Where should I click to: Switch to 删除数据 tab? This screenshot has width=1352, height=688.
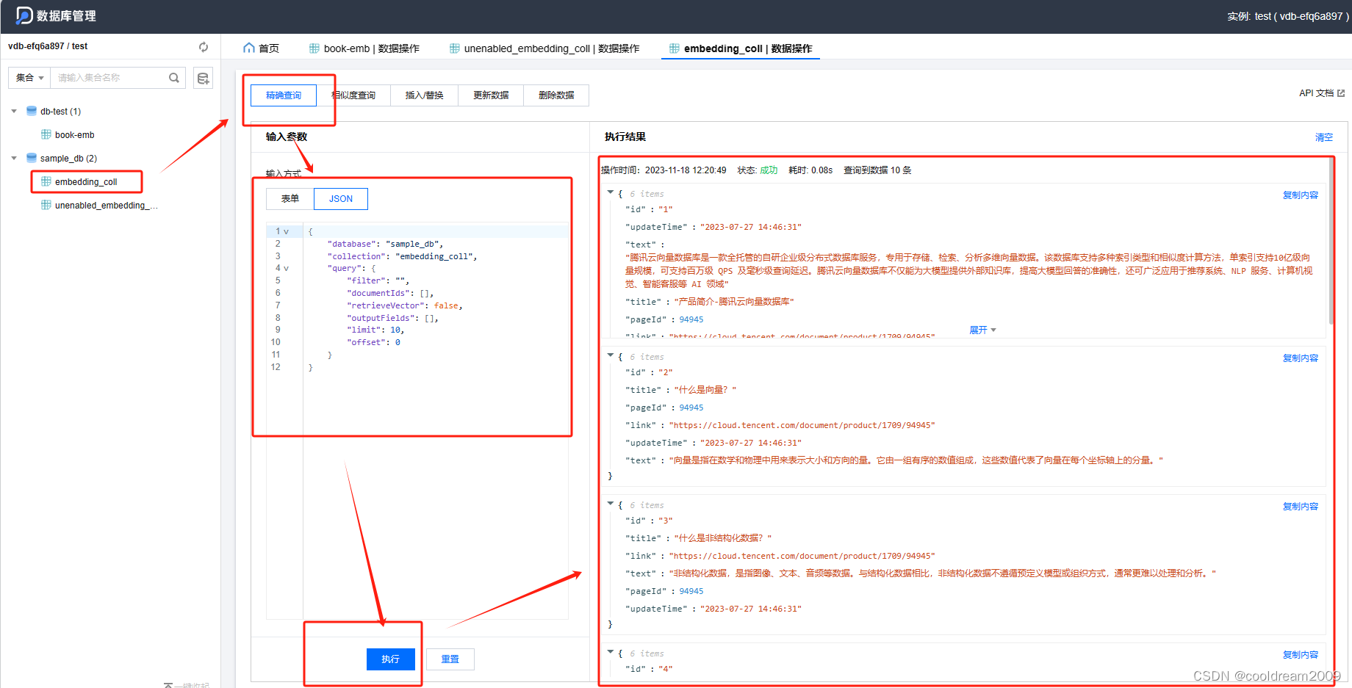pos(556,95)
